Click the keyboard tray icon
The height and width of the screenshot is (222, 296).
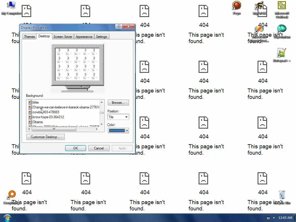pos(268,218)
